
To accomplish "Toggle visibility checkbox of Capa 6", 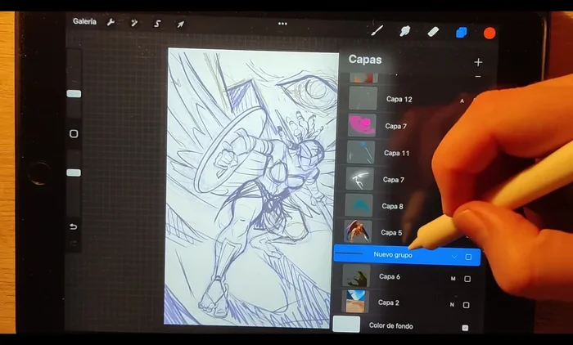I will [467, 279].
